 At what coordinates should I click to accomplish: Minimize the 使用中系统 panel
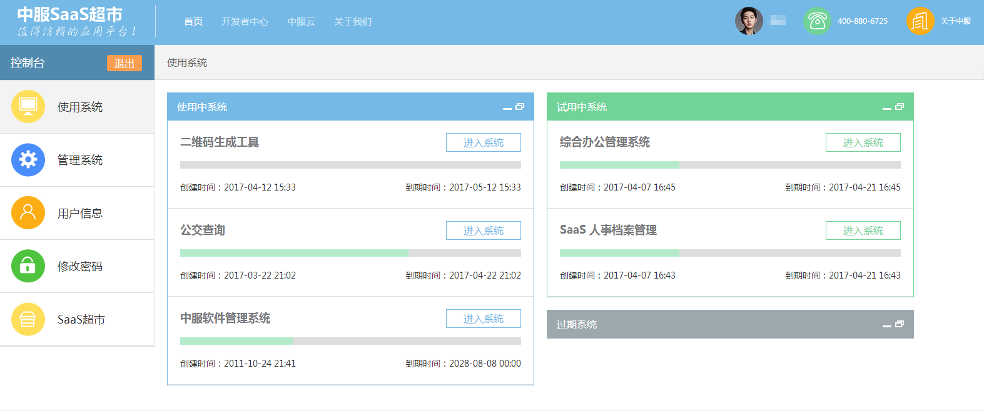507,107
